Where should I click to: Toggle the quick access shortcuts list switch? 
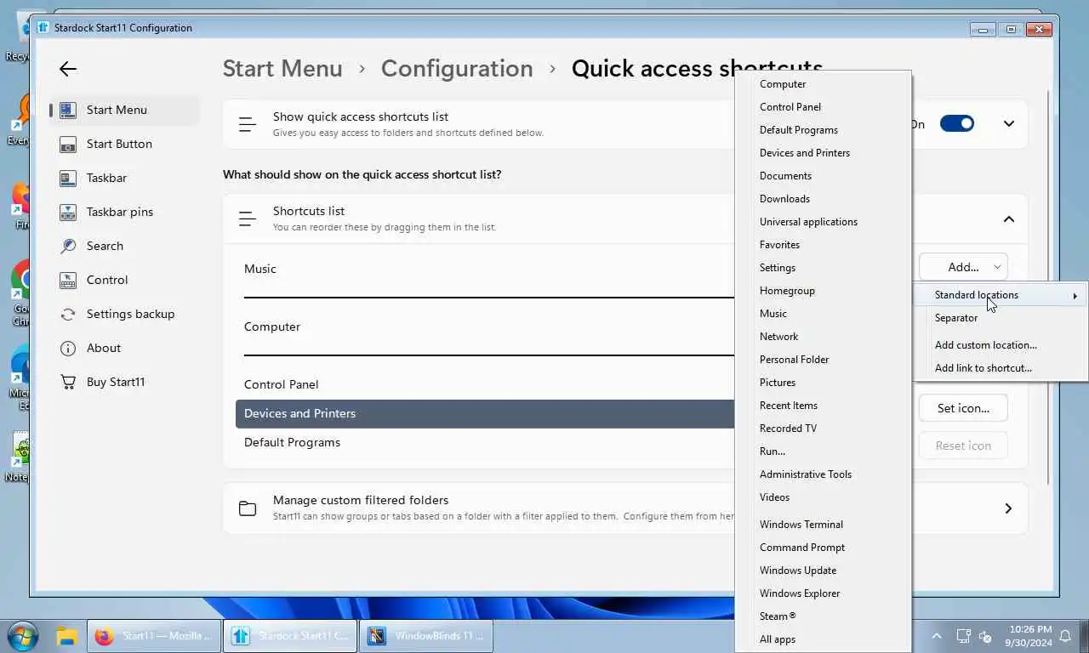tap(957, 124)
